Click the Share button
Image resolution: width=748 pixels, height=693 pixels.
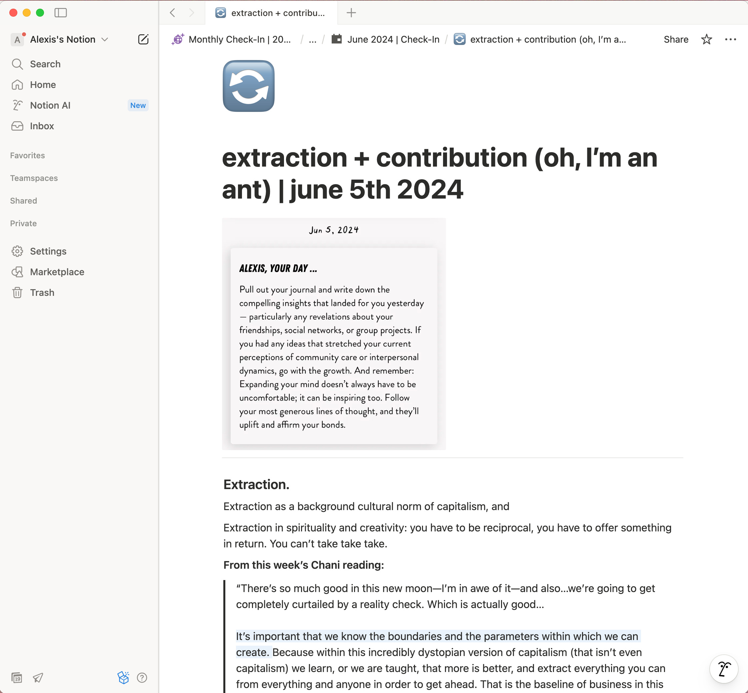676,39
